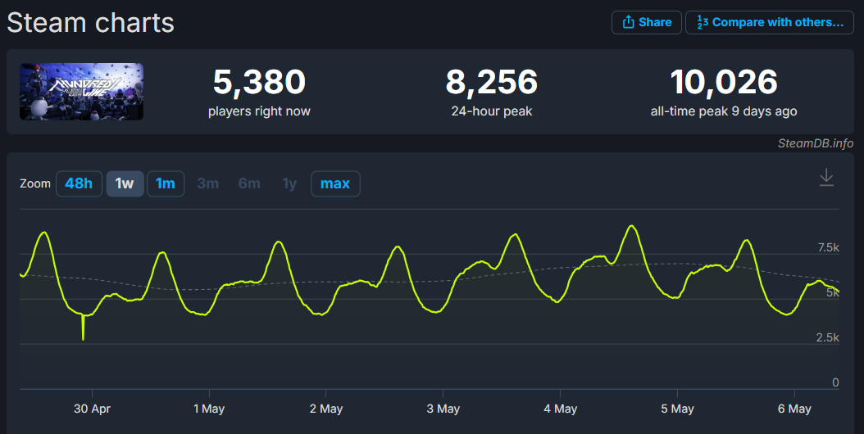
Task: Click the 0 y-axis label
Action: pos(835,382)
